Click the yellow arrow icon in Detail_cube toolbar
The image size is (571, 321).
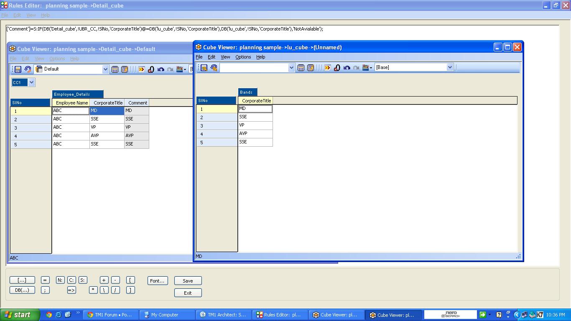tap(142, 69)
